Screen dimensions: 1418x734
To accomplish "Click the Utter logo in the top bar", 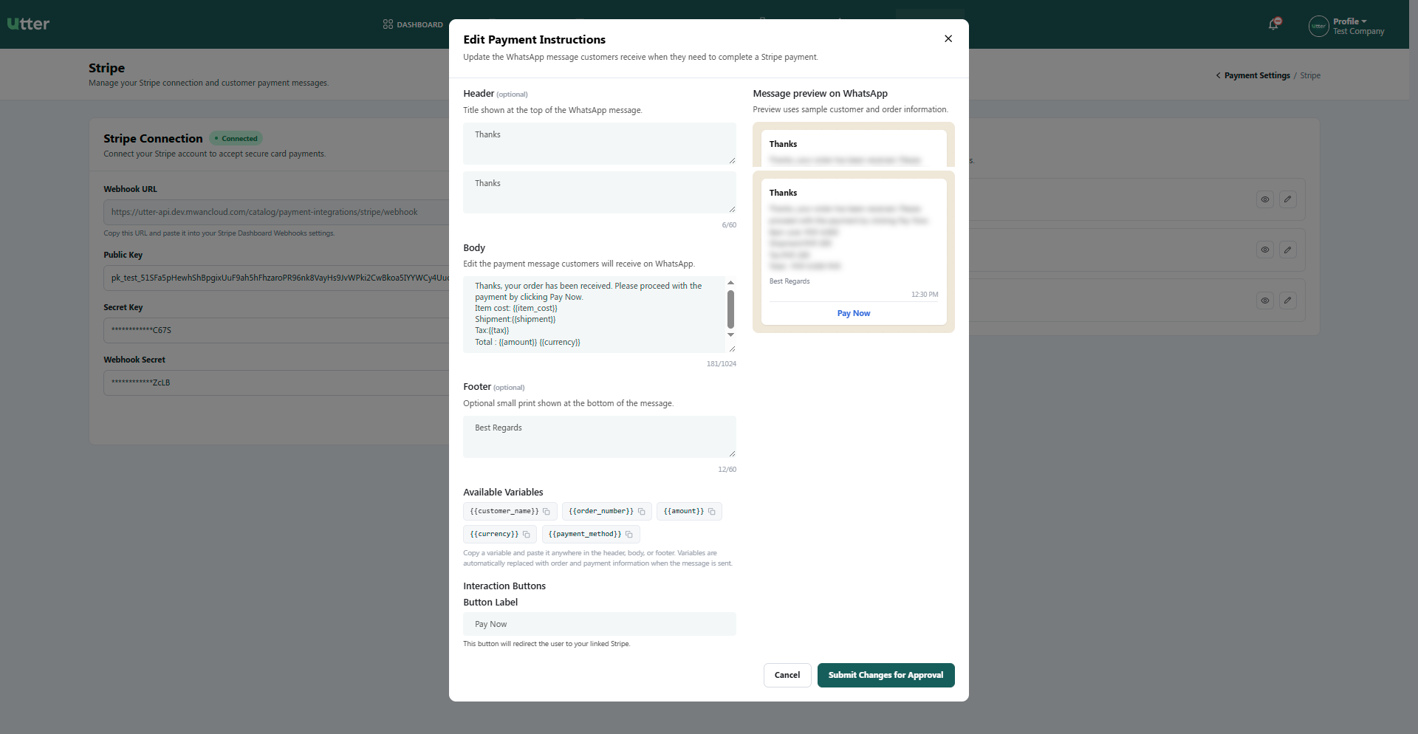I will click(x=28, y=24).
